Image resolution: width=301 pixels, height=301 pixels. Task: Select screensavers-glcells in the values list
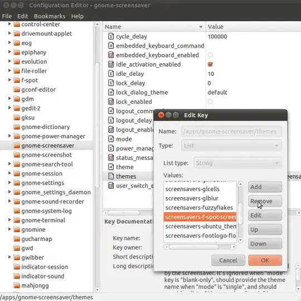[200, 189]
